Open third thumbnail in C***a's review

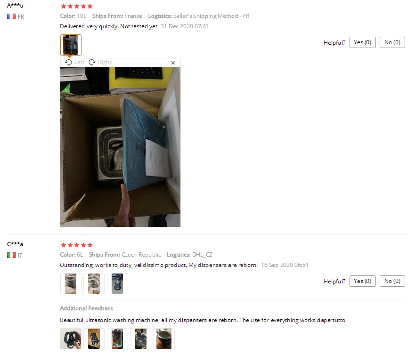click(117, 283)
